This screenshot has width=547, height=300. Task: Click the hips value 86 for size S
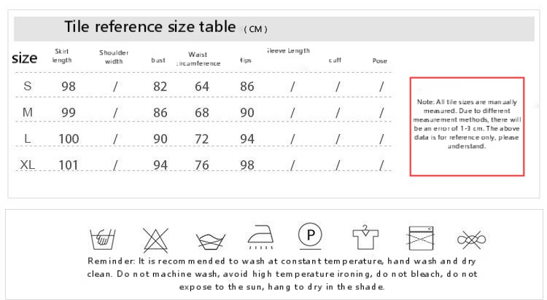click(247, 87)
